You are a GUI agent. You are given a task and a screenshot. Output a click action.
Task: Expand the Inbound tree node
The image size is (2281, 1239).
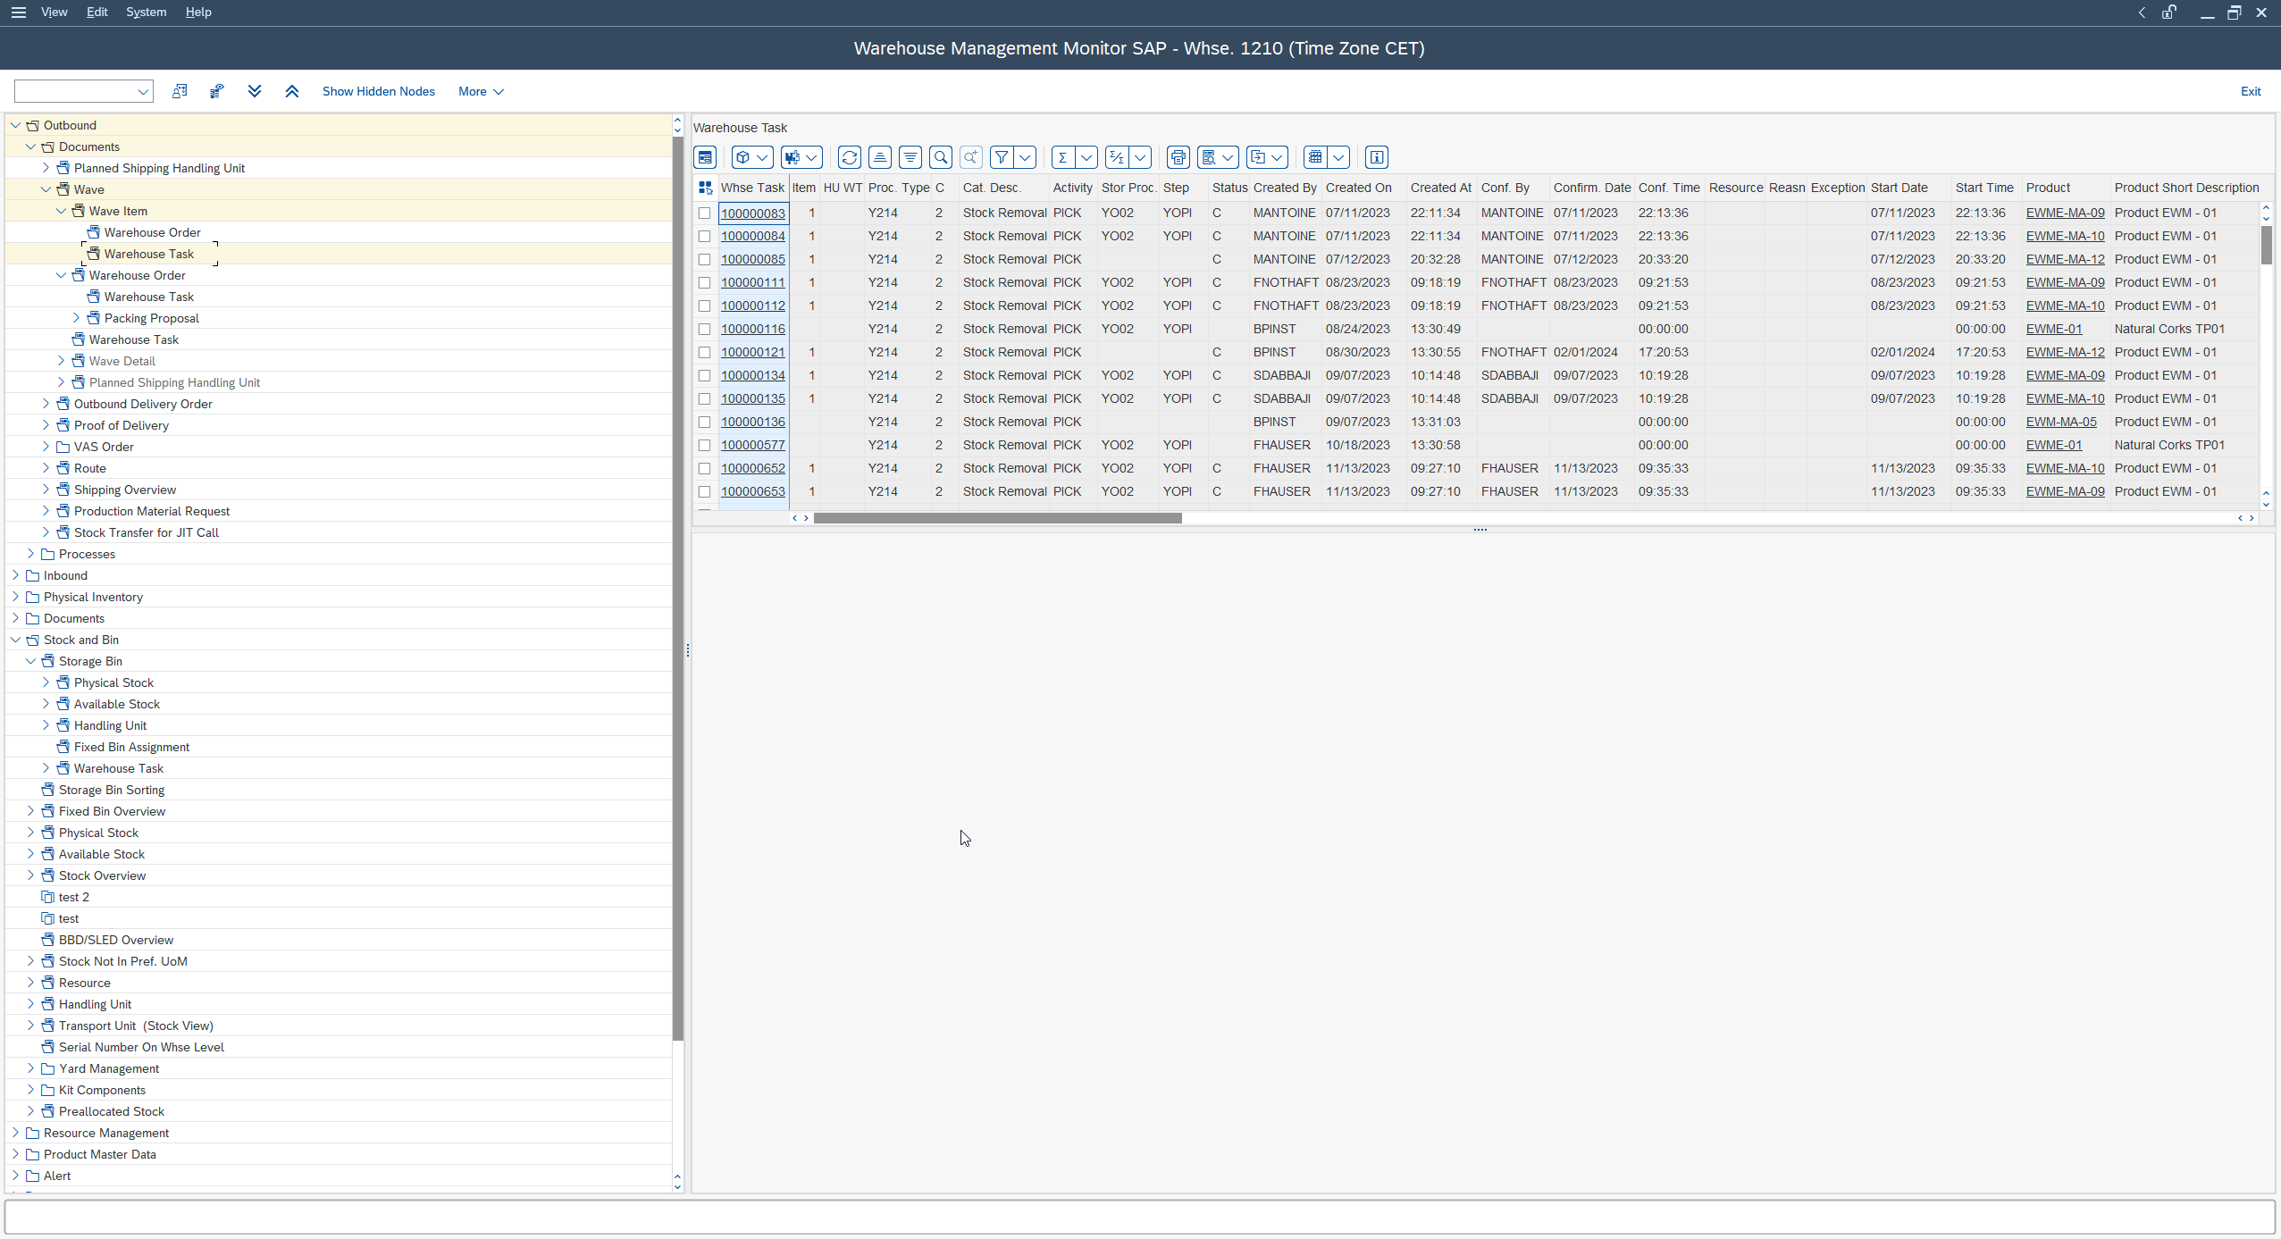[x=15, y=575]
